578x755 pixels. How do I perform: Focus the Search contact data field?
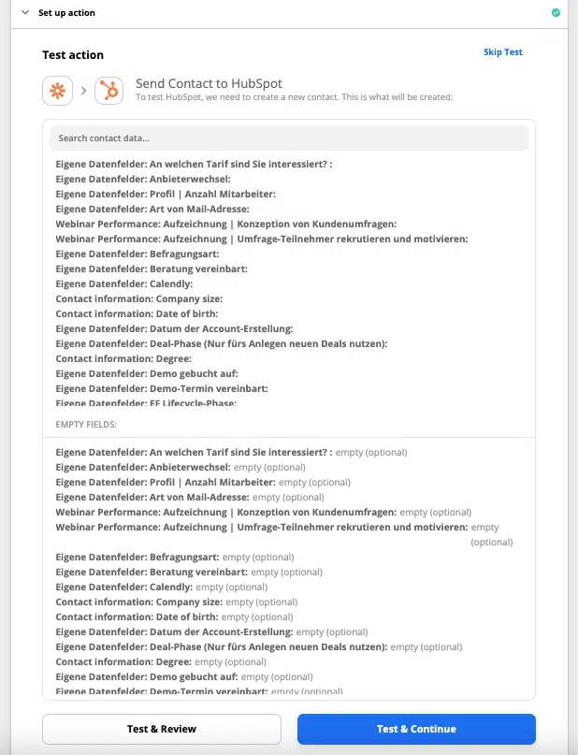pos(289,138)
